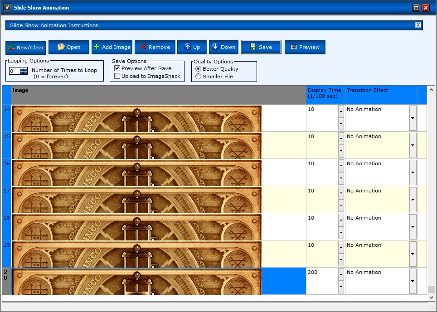Select row 17 by clicking its row number

pyautogui.click(x=6, y=199)
